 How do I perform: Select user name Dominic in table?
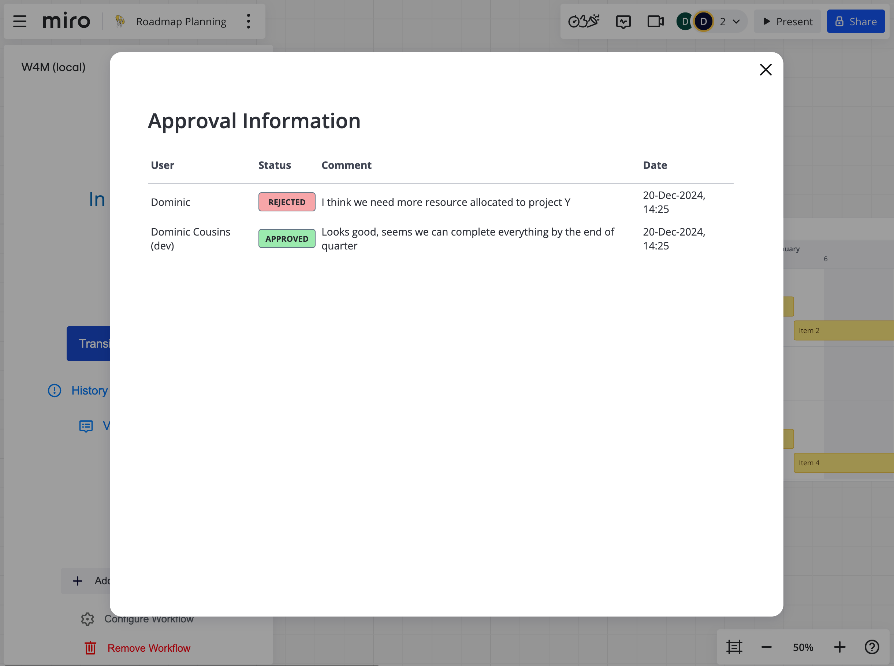point(171,202)
